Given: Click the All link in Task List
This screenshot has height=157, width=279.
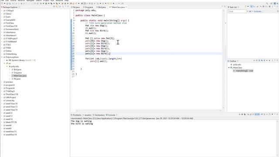Looking at the screenshot, I should click(x=250, y=11).
